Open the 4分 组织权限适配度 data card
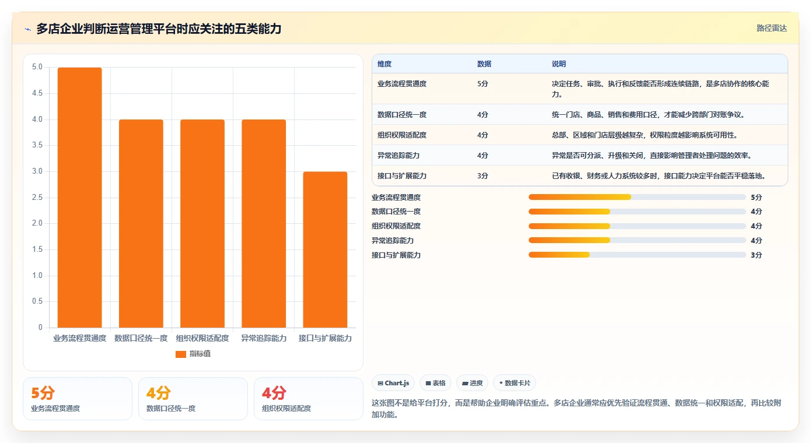This screenshot has height=443, width=811. 309,399
